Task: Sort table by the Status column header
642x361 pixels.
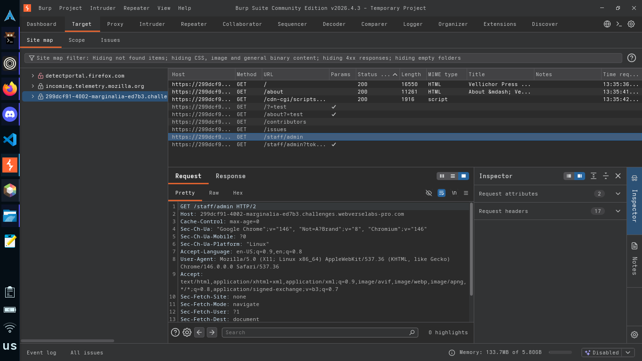Action: point(377,74)
